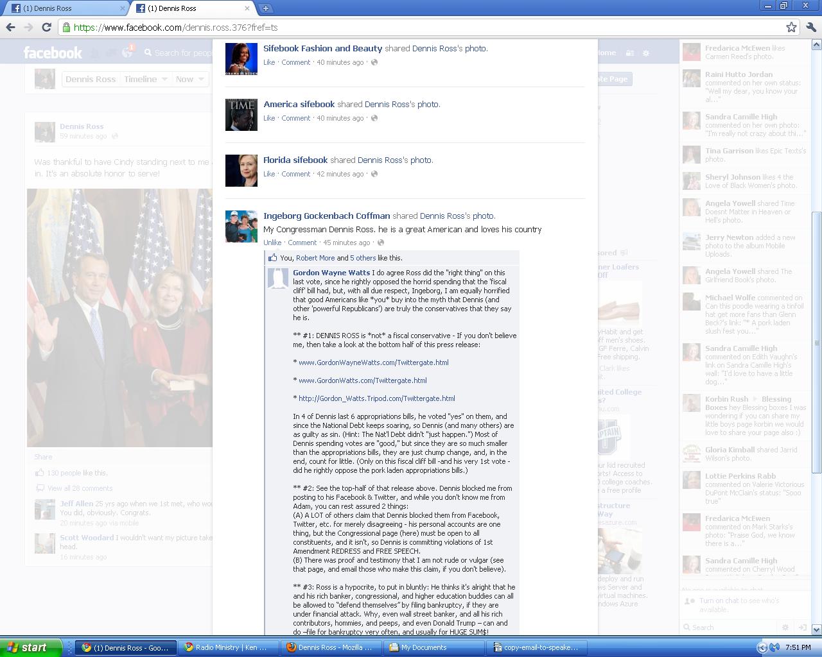Close the second Dennis Ross tab

(247, 8)
